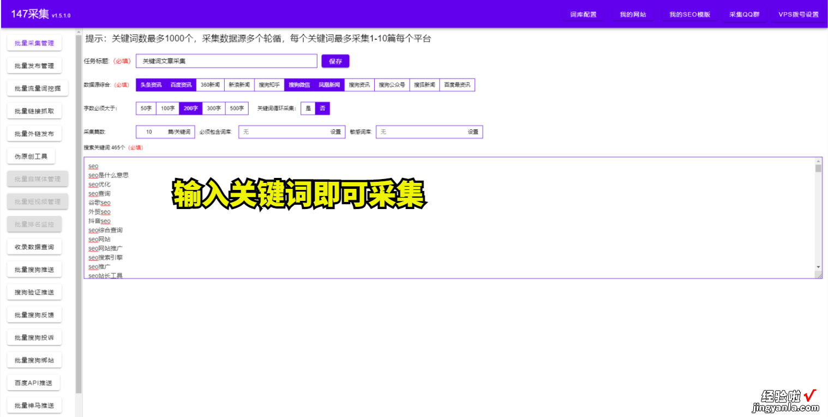Enable the 搜狗资讯 data source
The height and width of the screenshot is (417, 828).
[359, 85]
